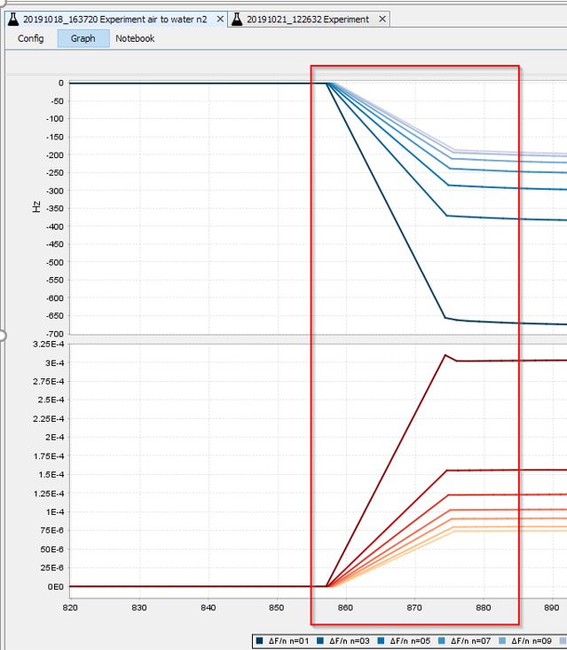Close the 20191021_122632 Experiment tab

(382, 19)
